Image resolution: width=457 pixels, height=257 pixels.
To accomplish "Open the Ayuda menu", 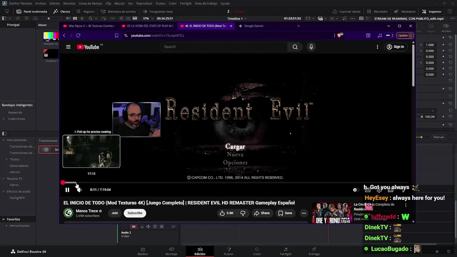I will click(225, 3).
